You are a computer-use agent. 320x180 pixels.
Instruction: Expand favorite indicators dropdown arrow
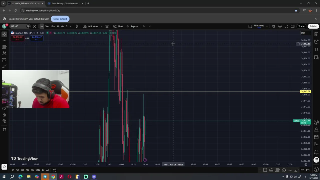point(102,26)
